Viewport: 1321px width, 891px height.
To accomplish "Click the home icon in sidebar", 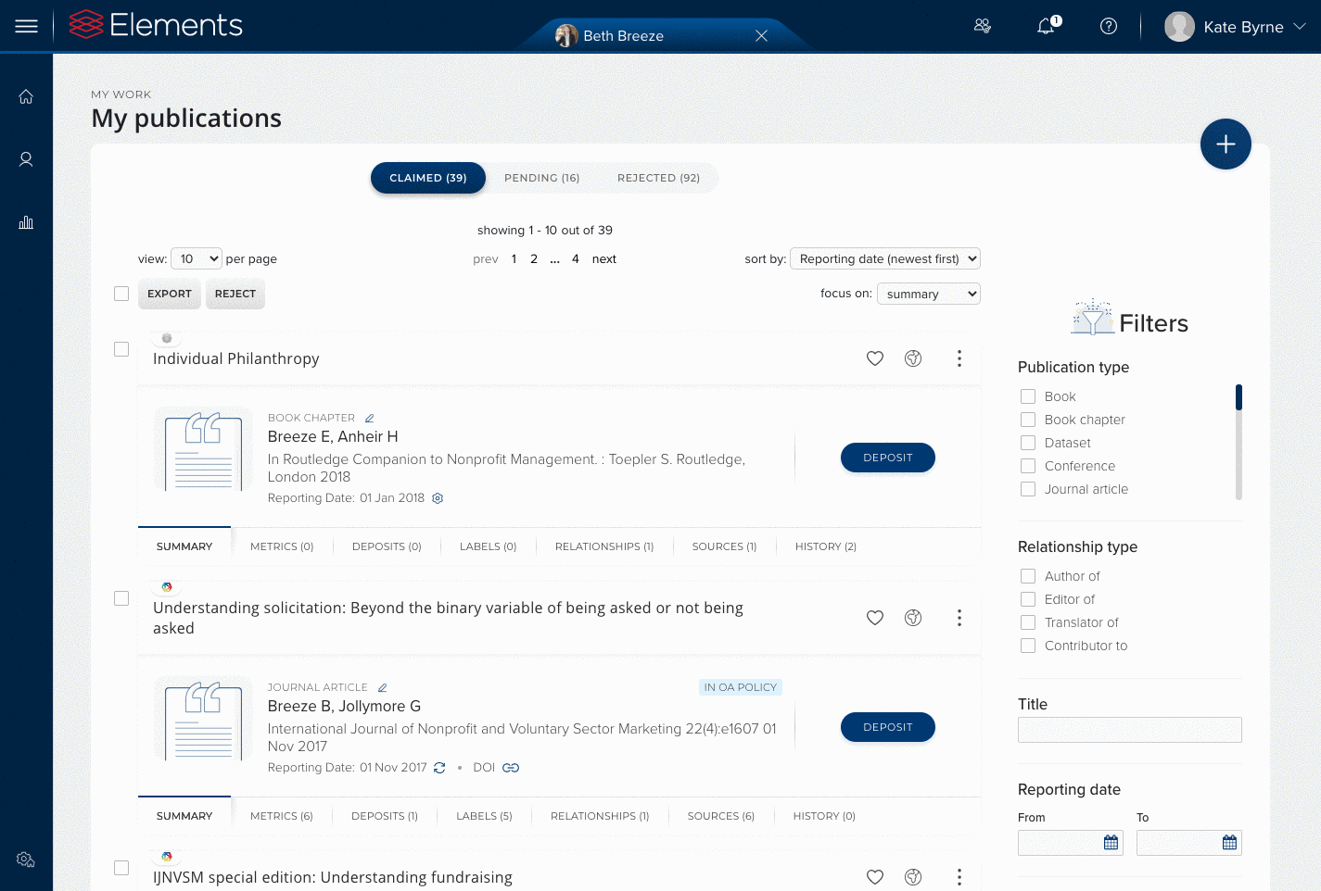I will click(x=26, y=96).
